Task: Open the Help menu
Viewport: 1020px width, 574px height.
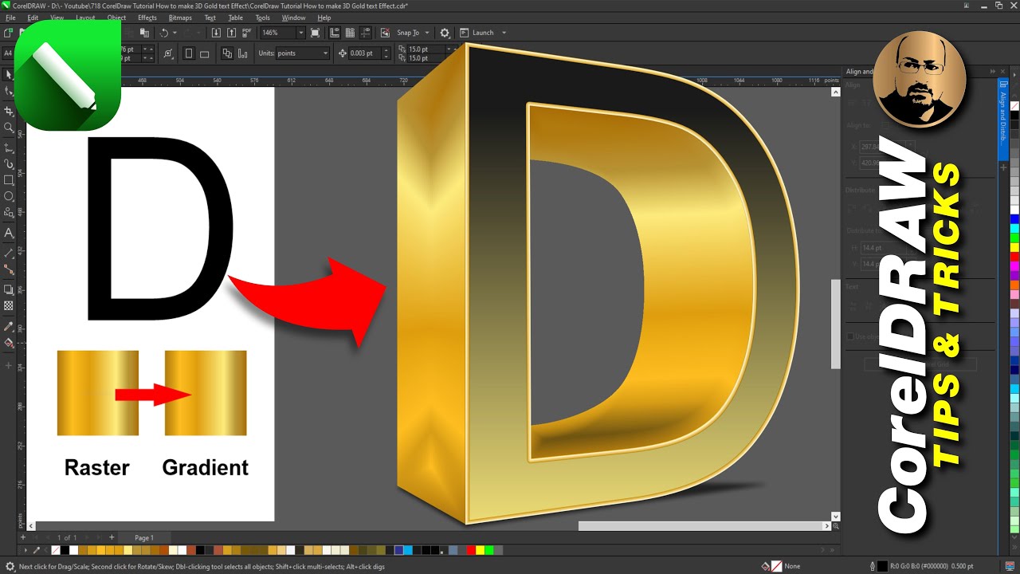Action: click(324, 18)
